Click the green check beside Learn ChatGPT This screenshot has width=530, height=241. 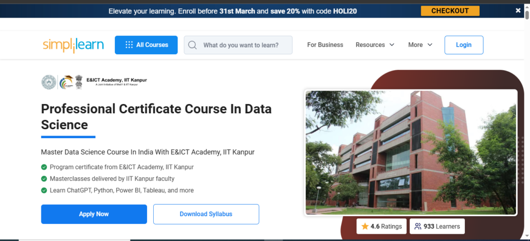[44, 190]
